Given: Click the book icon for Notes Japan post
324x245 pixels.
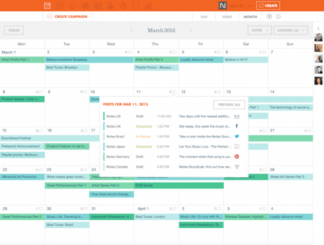Looking at the screenshot, I should [236, 146].
